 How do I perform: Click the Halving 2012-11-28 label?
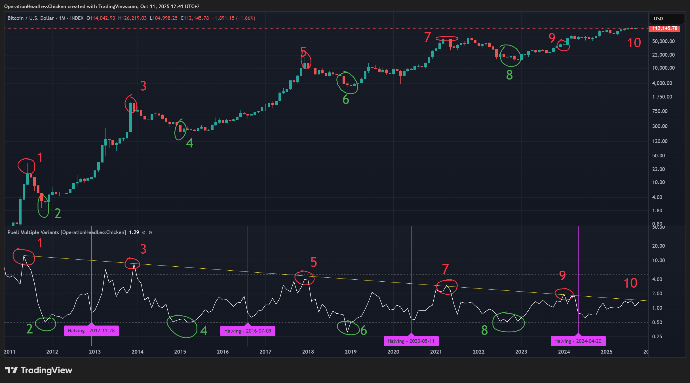(91, 331)
